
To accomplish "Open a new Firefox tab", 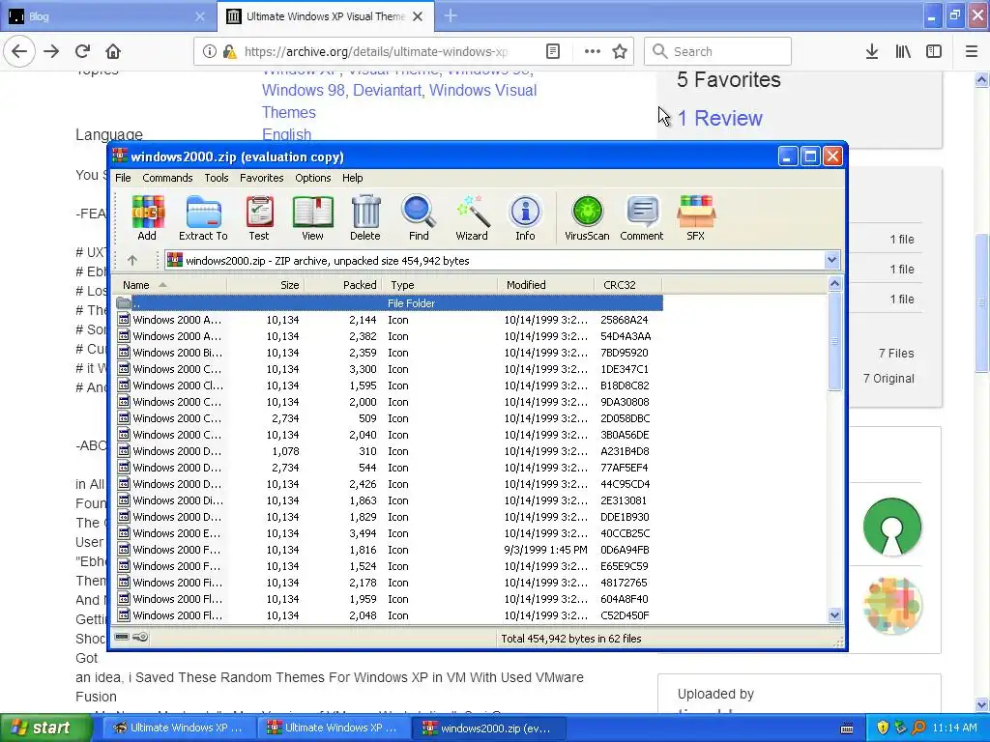I will click(x=451, y=15).
